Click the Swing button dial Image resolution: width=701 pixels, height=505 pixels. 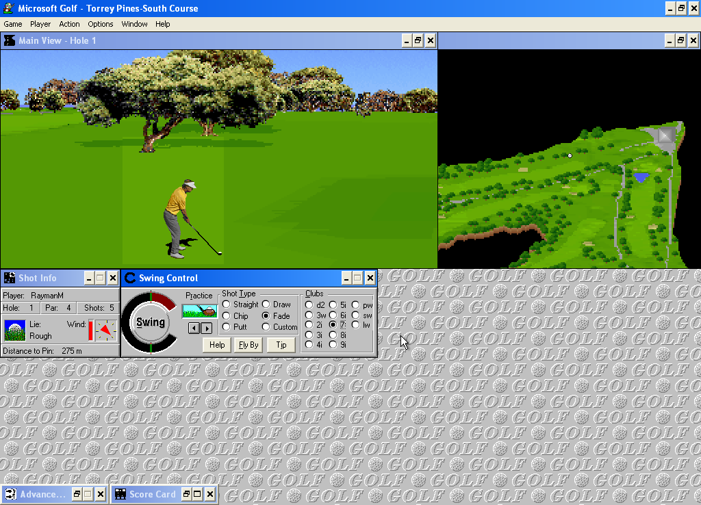[x=151, y=322]
